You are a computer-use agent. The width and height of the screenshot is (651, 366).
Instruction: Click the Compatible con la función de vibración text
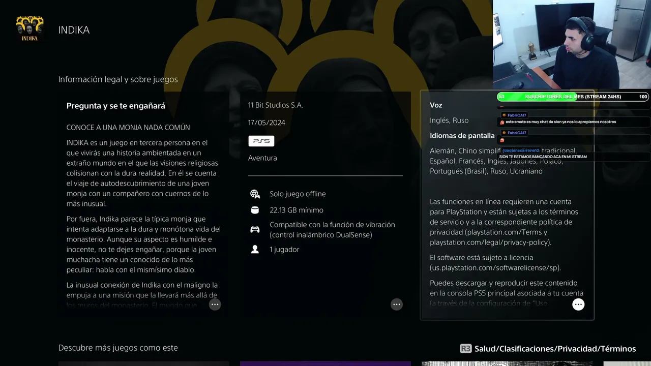point(332,230)
